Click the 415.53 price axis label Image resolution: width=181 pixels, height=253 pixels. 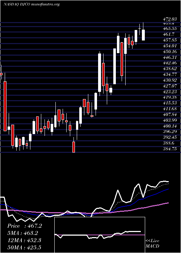(170, 103)
